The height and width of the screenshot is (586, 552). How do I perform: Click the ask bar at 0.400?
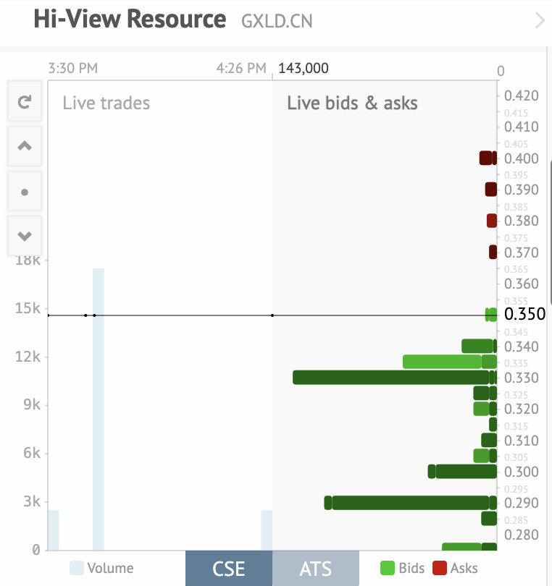click(x=487, y=158)
